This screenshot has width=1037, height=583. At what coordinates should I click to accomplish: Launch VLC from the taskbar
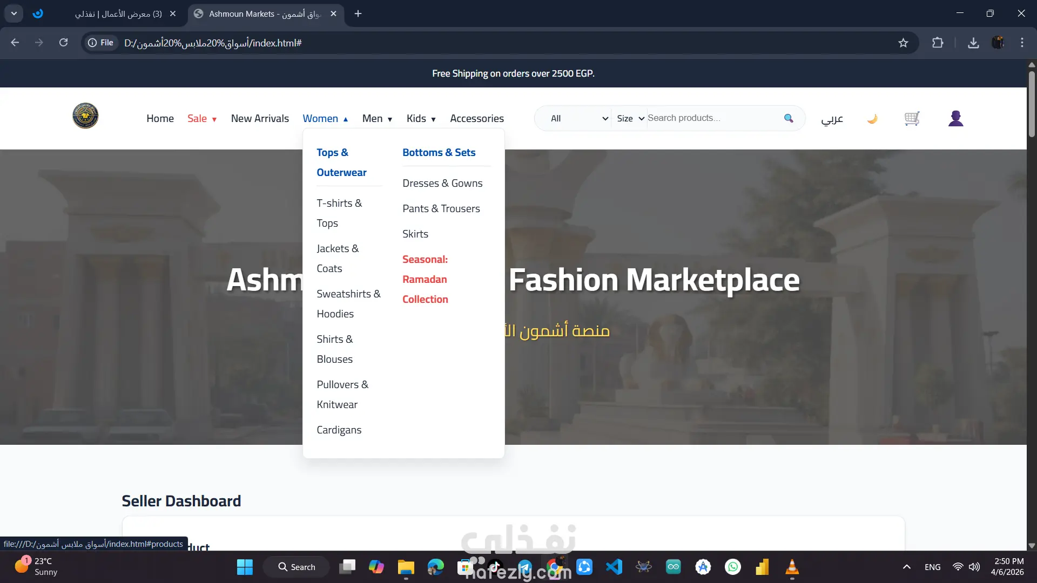pyautogui.click(x=792, y=567)
